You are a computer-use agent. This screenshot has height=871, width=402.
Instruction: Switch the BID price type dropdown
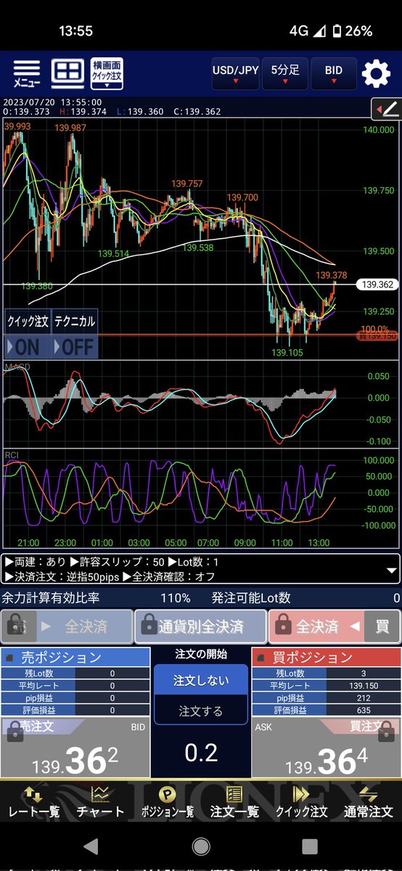pos(334,74)
